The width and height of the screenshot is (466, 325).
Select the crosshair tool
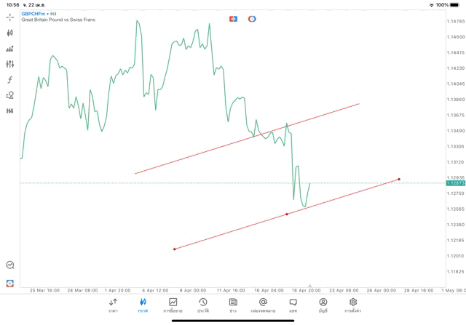(10, 17)
